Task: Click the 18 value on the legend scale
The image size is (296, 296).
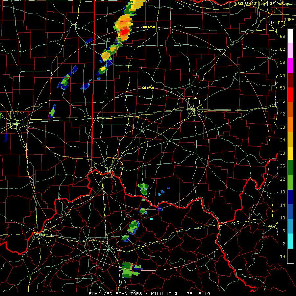Action: [283, 192]
